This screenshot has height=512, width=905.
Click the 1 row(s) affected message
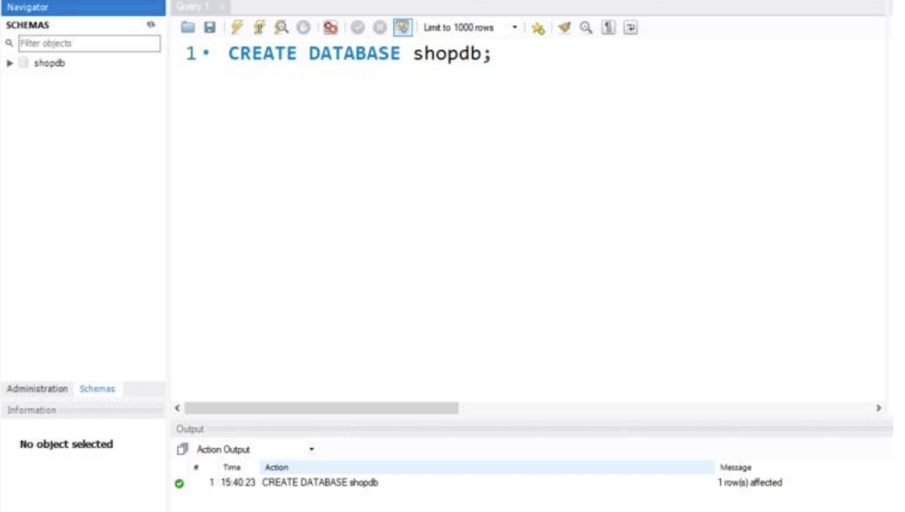coord(750,482)
